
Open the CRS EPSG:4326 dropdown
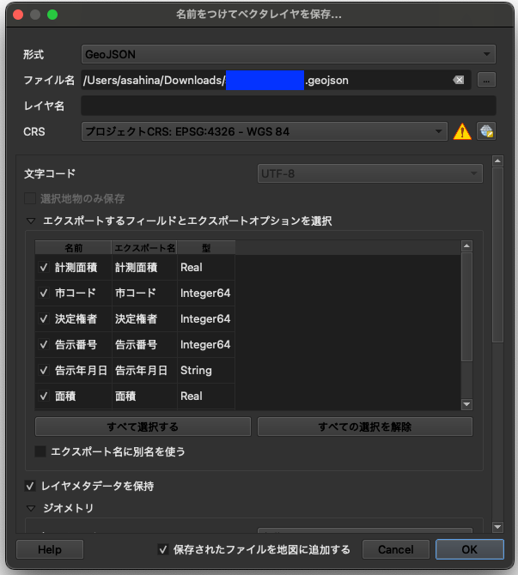265,131
